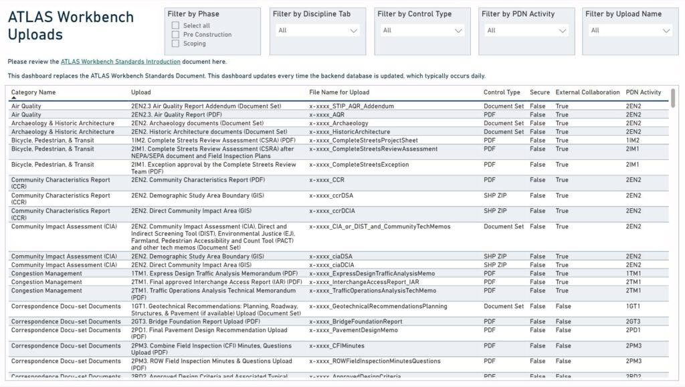Check the Select all phase checkbox

(175, 26)
